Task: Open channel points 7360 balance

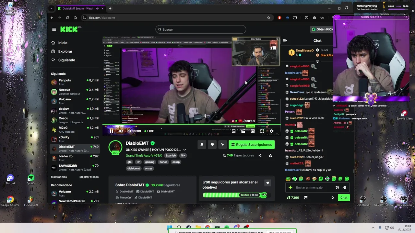Action: tap(293, 198)
